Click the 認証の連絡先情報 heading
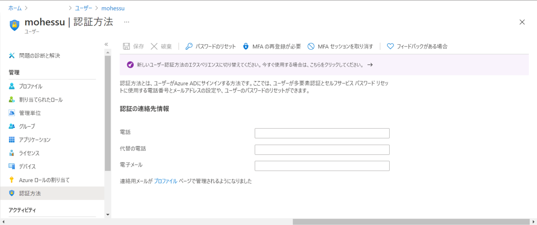 145,109
